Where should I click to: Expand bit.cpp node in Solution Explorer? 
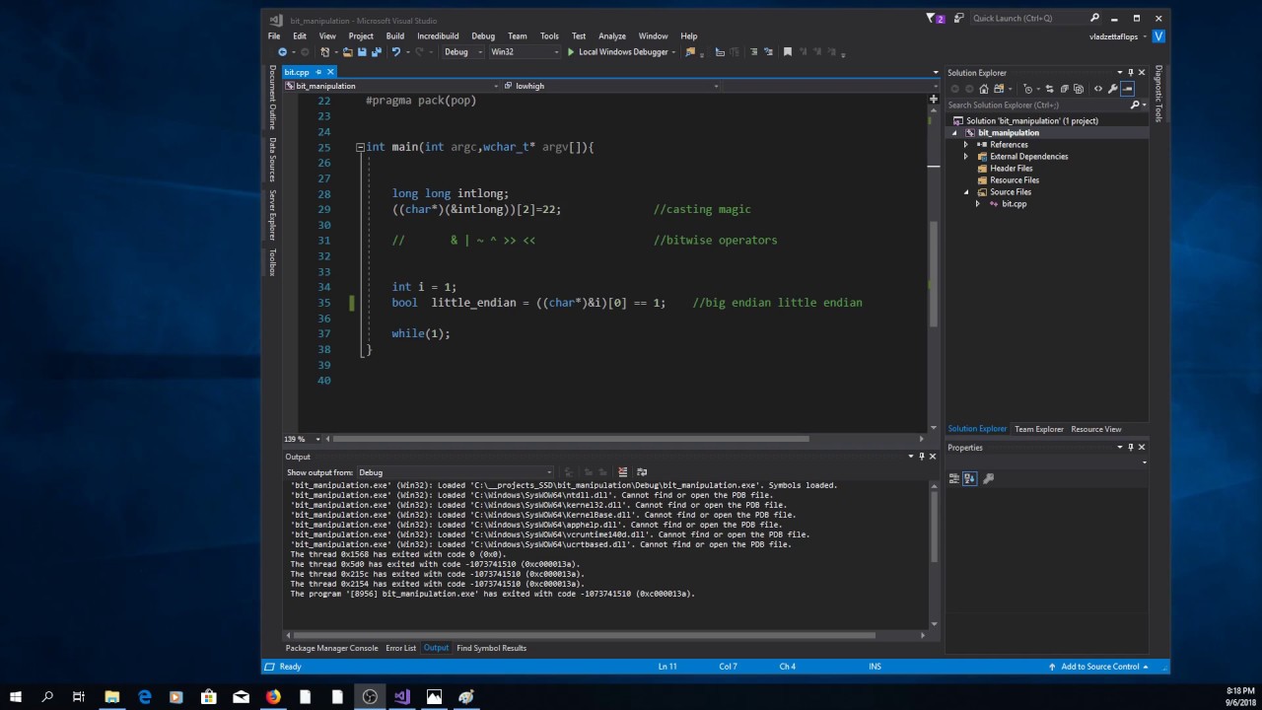978,204
